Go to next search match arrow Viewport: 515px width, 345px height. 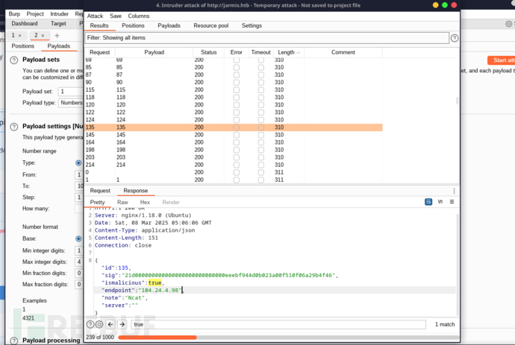point(122,324)
